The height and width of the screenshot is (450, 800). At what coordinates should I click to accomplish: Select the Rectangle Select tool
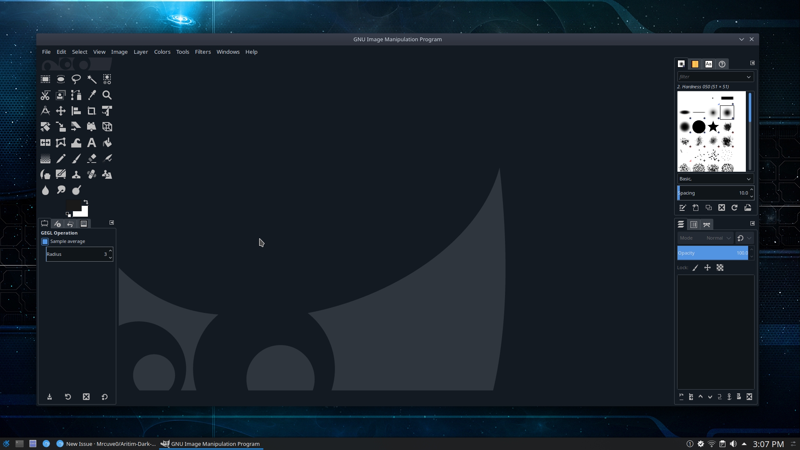(45, 79)
